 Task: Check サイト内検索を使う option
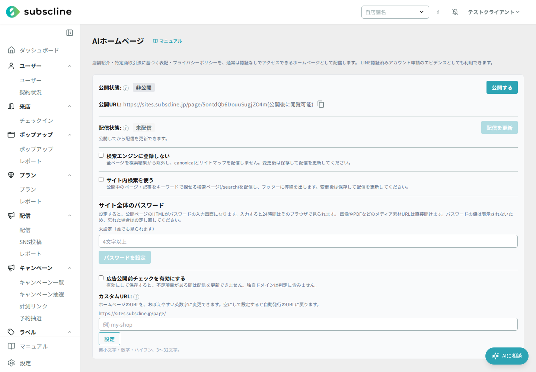[101, 180]
